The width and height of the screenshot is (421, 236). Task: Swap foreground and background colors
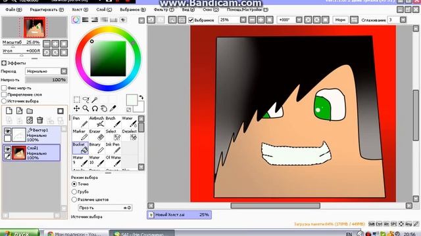pyautogui.click(x=141, y=98)
